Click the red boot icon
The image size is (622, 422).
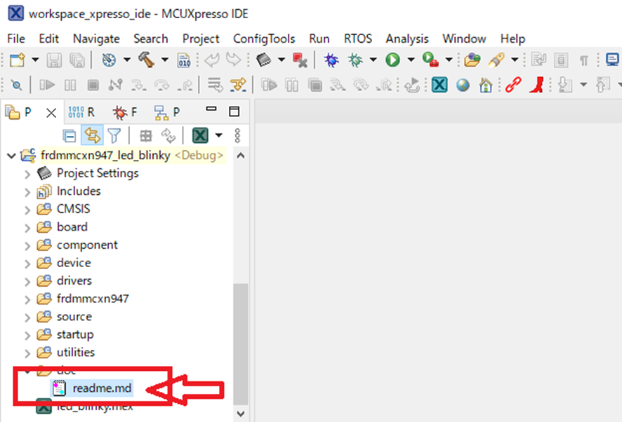(536, 85)
